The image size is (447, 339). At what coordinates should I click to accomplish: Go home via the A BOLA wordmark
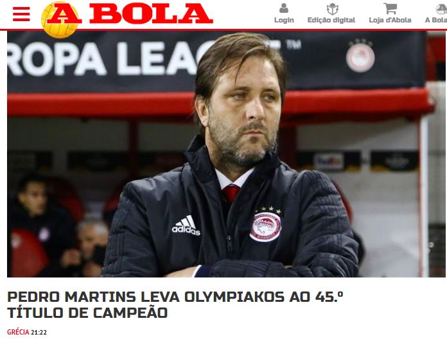coord(130,13)
